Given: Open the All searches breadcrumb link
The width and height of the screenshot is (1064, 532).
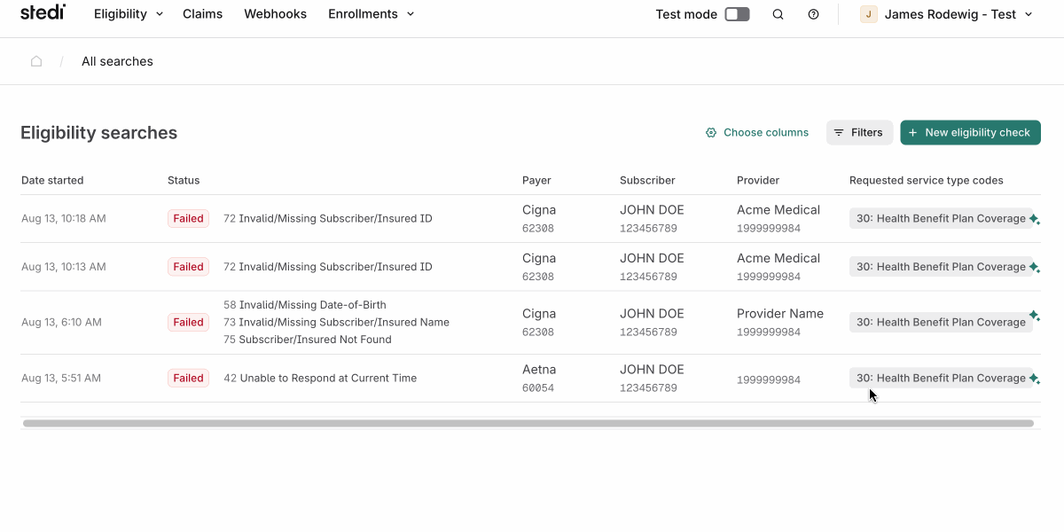Looking at the screenshot, I should tap(116, 61).
